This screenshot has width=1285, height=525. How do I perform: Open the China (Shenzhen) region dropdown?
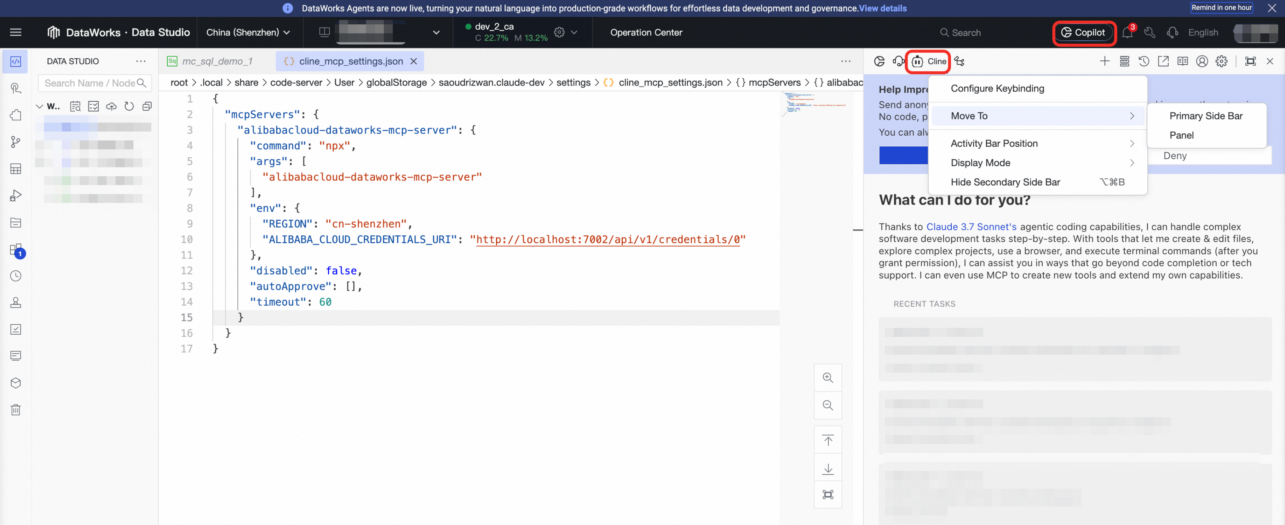click(x=248, y=33)
